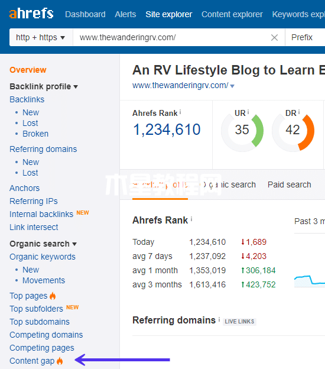Open the Link intersect tool

[34, 227]
